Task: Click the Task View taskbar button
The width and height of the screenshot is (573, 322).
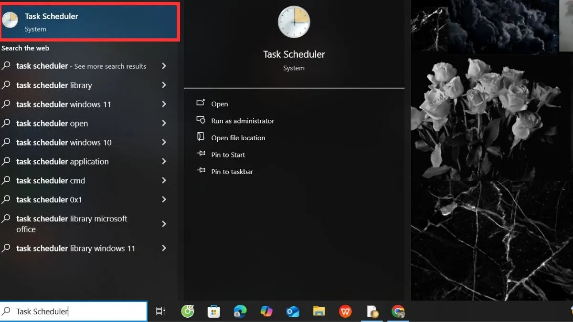Action: click(160, 311)
